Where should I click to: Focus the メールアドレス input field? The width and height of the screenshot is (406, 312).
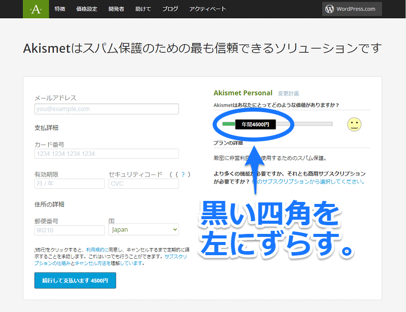[x=107, y=109]
